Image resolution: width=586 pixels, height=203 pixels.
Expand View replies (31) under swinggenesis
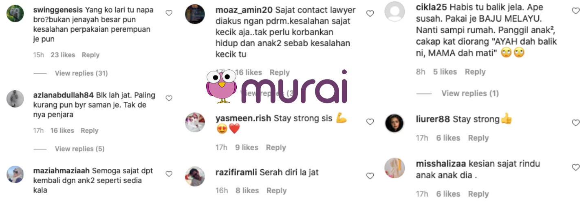(x=81, y=73)
